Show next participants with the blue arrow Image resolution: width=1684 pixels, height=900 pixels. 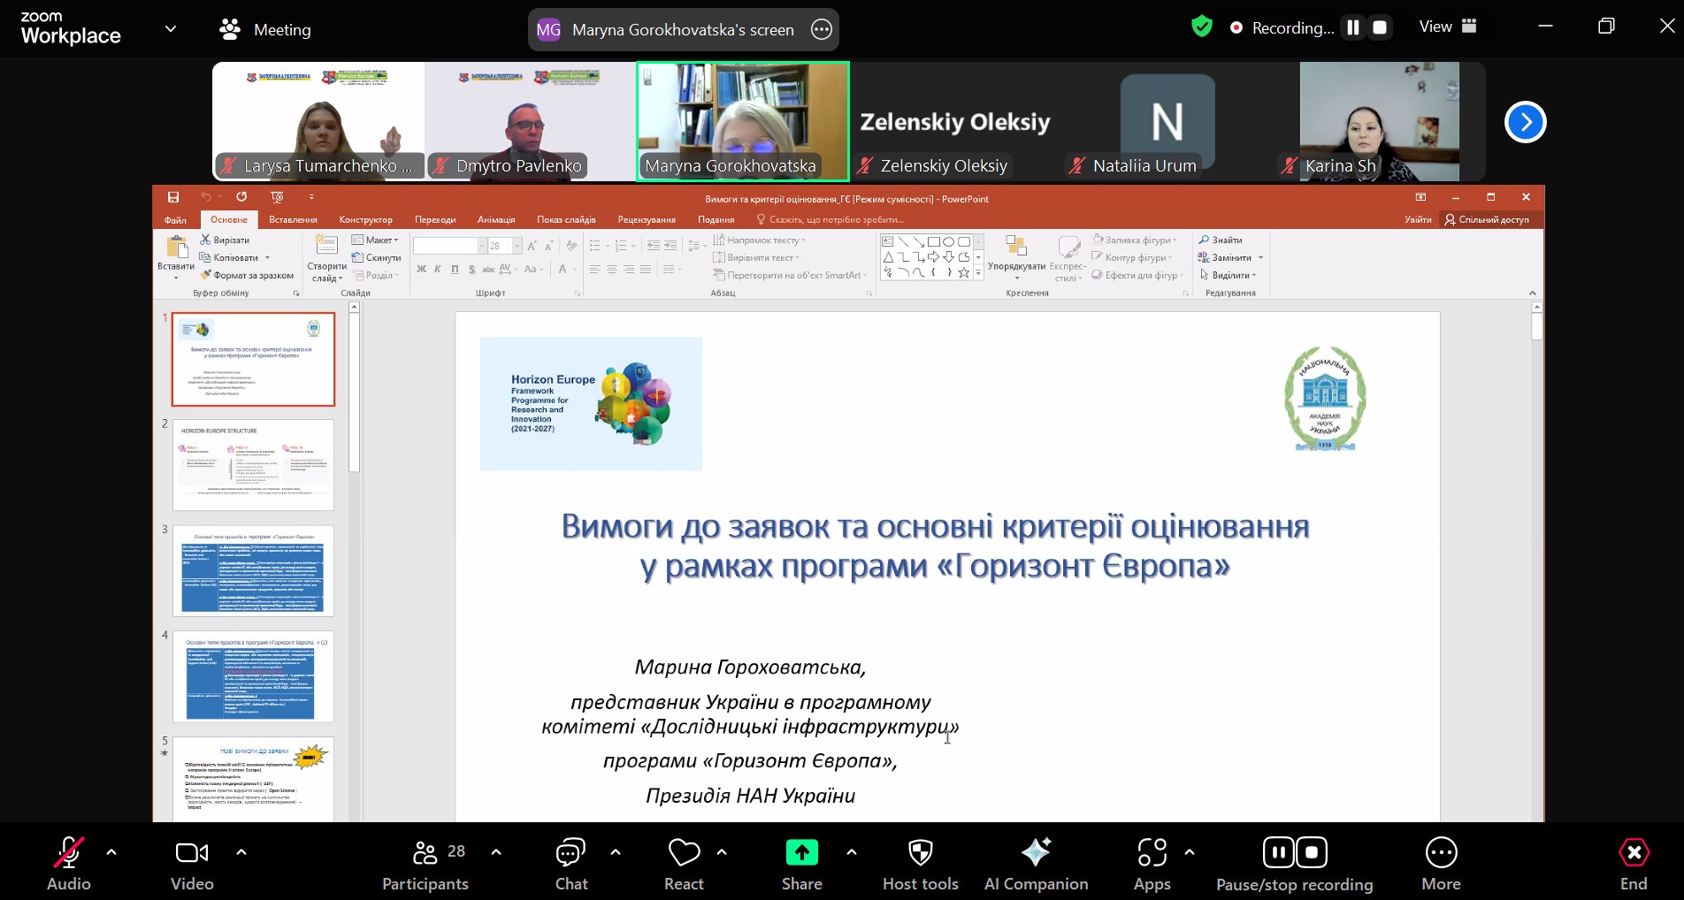(1525, 122)
